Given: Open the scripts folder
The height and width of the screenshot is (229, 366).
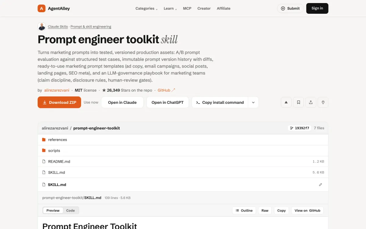Looking at the screenshot, I should [x=183, y=151].
